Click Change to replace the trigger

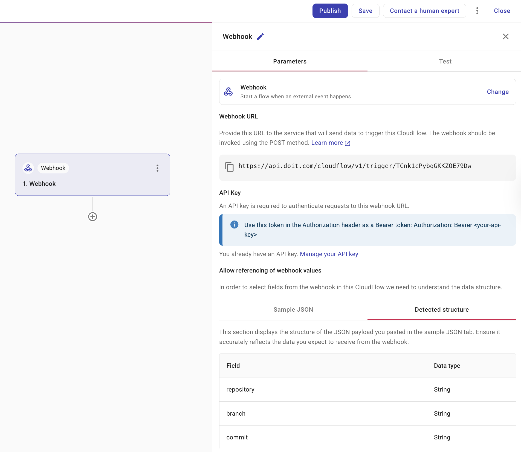[497, 92]
